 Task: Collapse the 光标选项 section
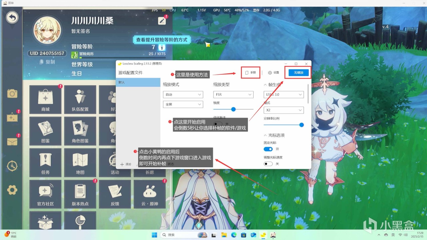(266, 135)
